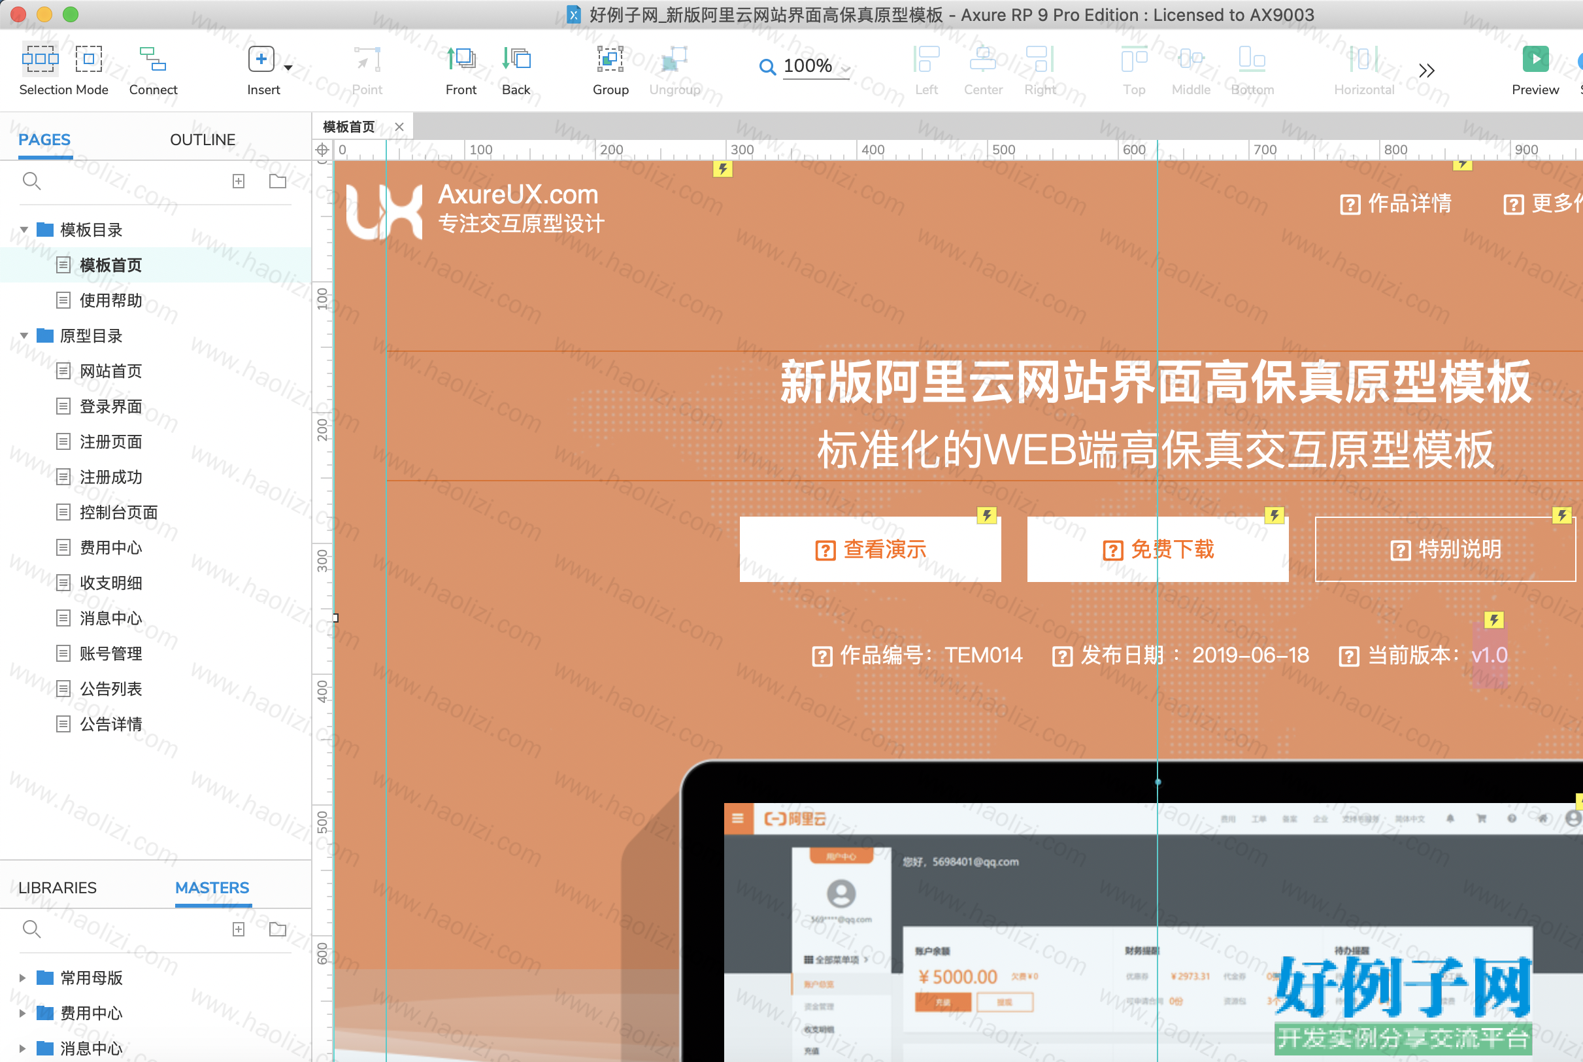This screenshot has height=1062, width=1583.
Task: Open the 网站首页 page
Action: [x=110, y=371]
